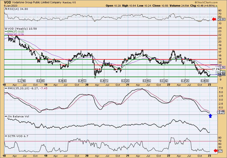Click the Chg +0.46 (+4.55%) value

coord(203,6)
